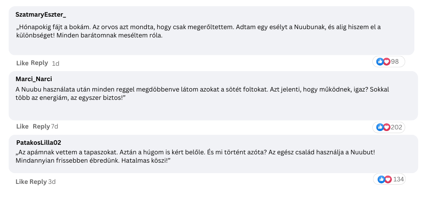This screenshot has width=426, height=208.
Task: Open Marci_Narci profile name
Action: tap(34, 79)
